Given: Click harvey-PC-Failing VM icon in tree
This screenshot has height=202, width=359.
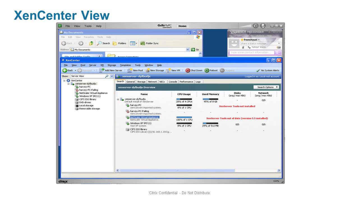Looking at the screenshot, I should (x=77, y=90).
